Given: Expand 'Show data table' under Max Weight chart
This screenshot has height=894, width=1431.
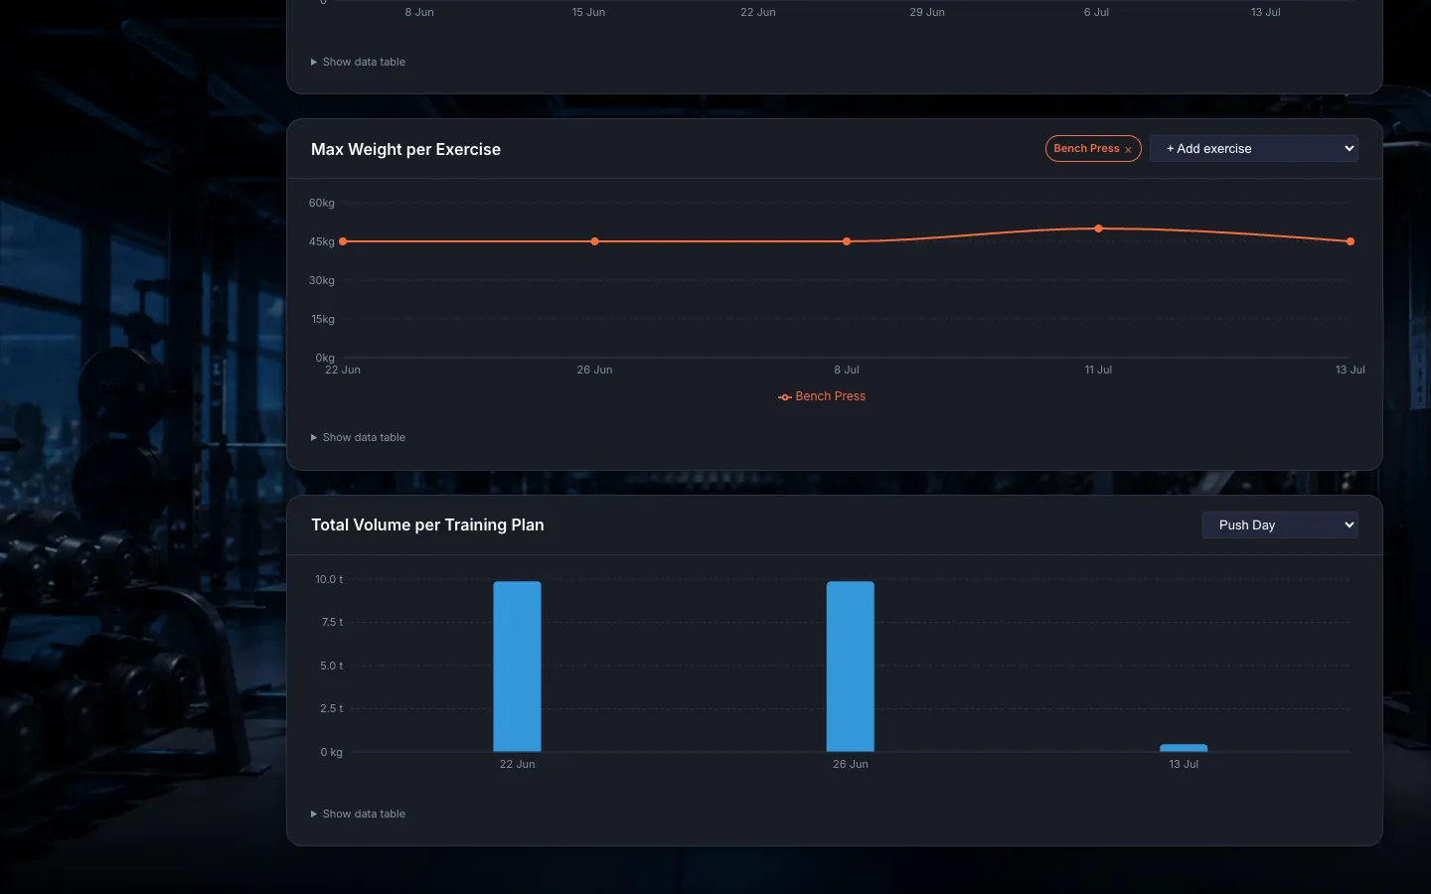Looking at the screenshot, I should (x=358, y=437).
